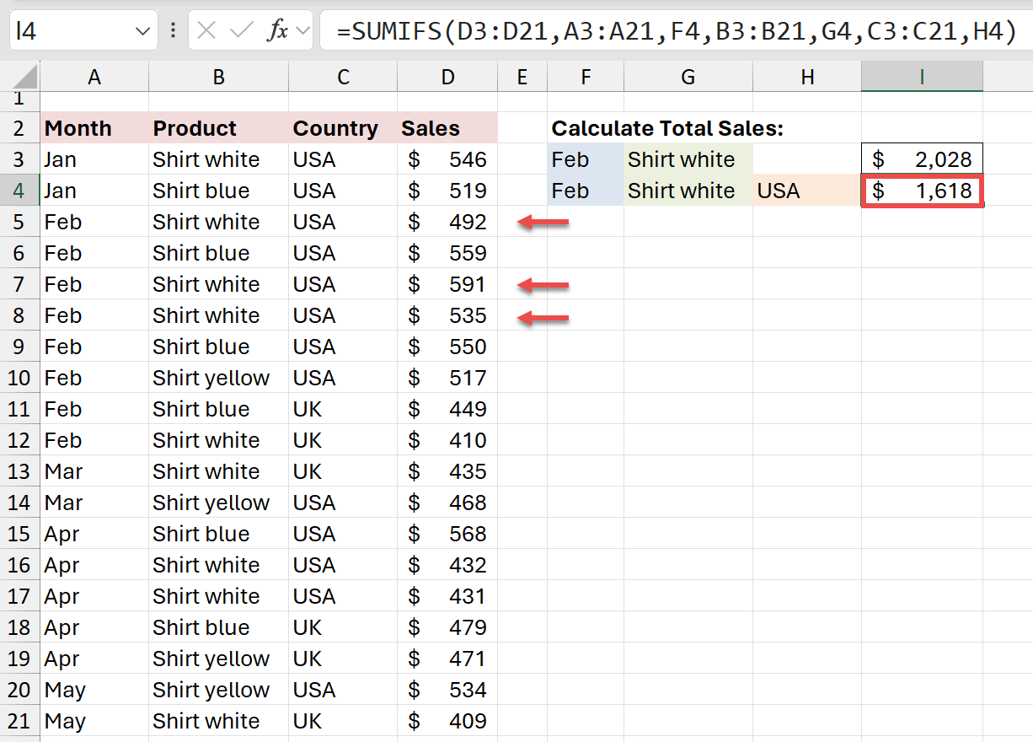1033x742 pixels.
Task: Select the cell showing $ 2,028
Action: click(x=921, y=159)
